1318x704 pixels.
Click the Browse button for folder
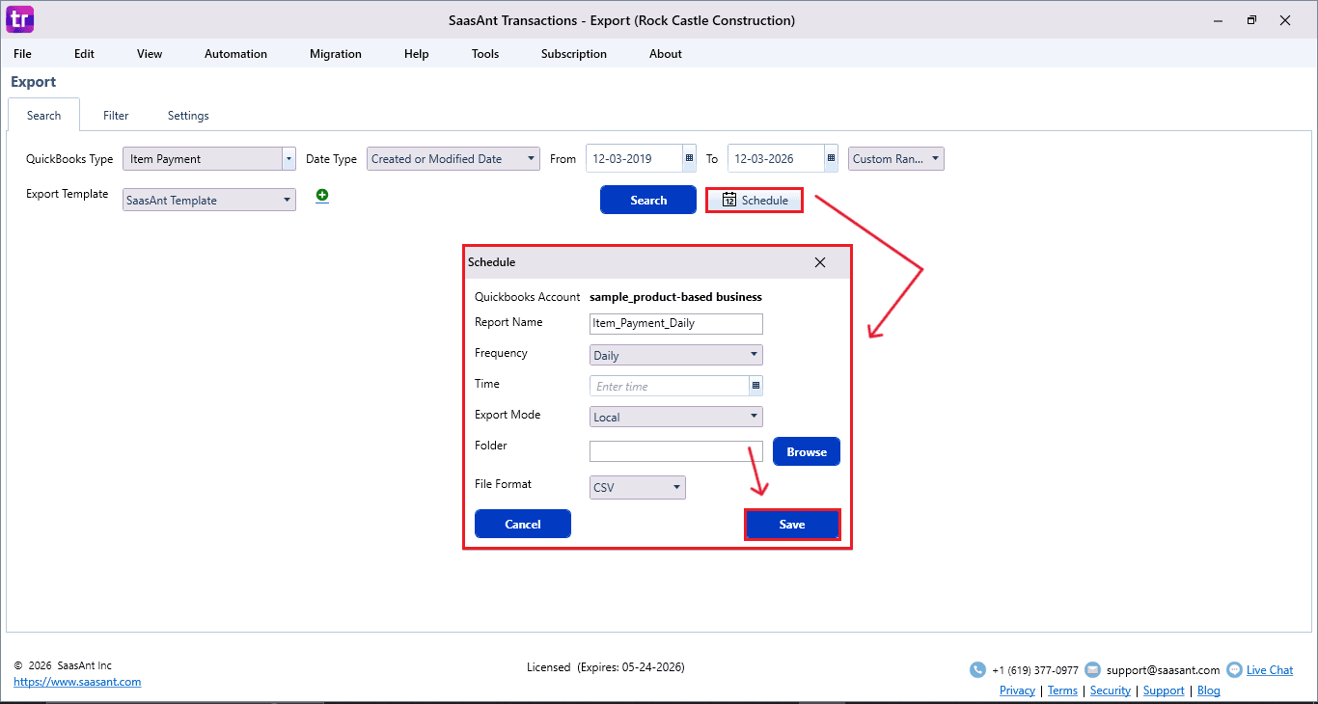coord(806,451)
